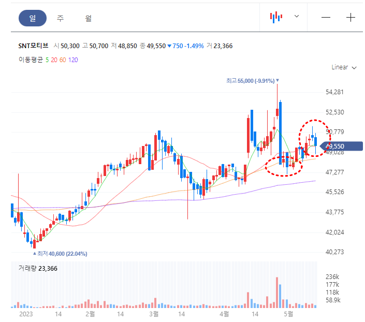
Task: Click the 54,281 price axis label
Action: click(334, 92)
